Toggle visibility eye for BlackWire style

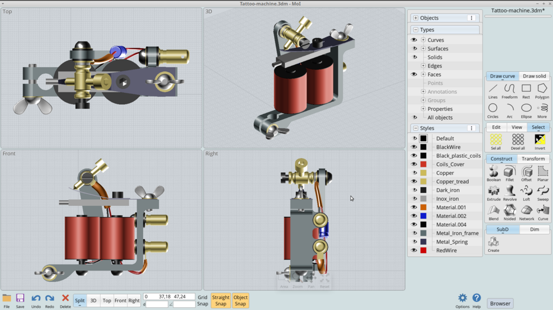[x=414, y=147]
